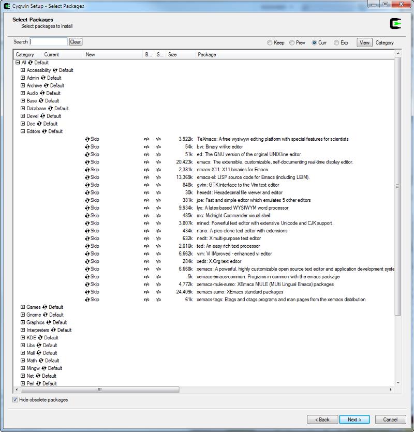Uncheck Hide obsolete packages checkbox

pyautogui.click(x=15, y=399)
